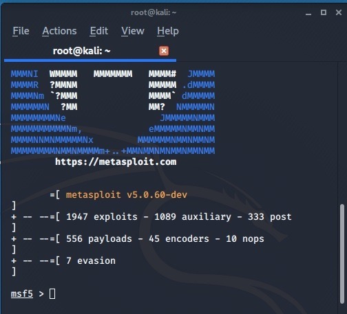Screen dimensions: 347x314
Task: Open the Help menu
Action: click(168, 32)
